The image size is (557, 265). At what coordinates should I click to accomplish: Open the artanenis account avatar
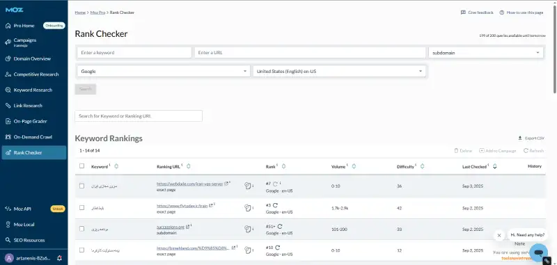10,258
